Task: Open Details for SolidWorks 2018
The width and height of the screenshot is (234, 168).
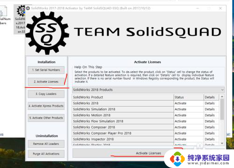Action: pyautogui.click(x=211, y=103)
